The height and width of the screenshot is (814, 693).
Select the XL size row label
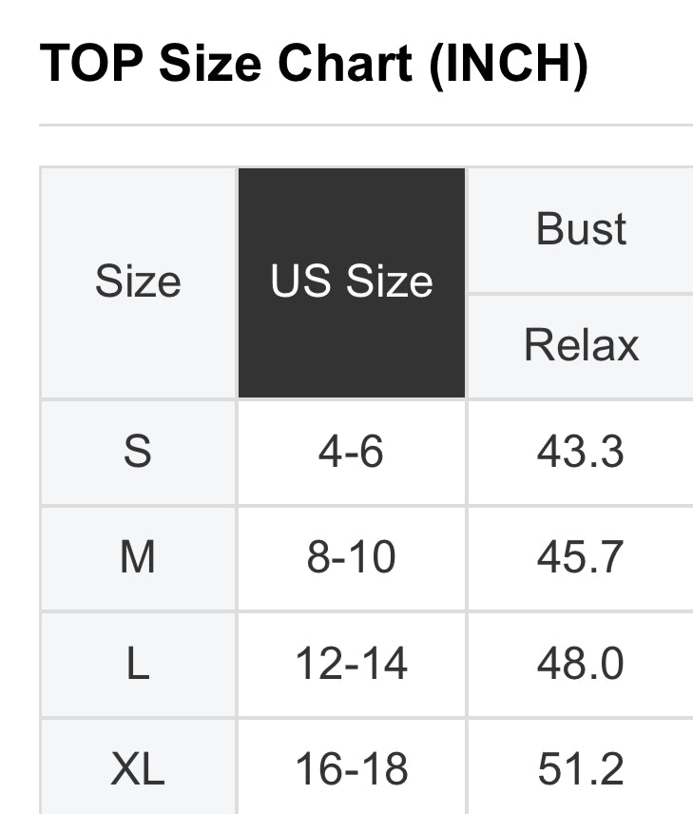(x=138, y=769)
